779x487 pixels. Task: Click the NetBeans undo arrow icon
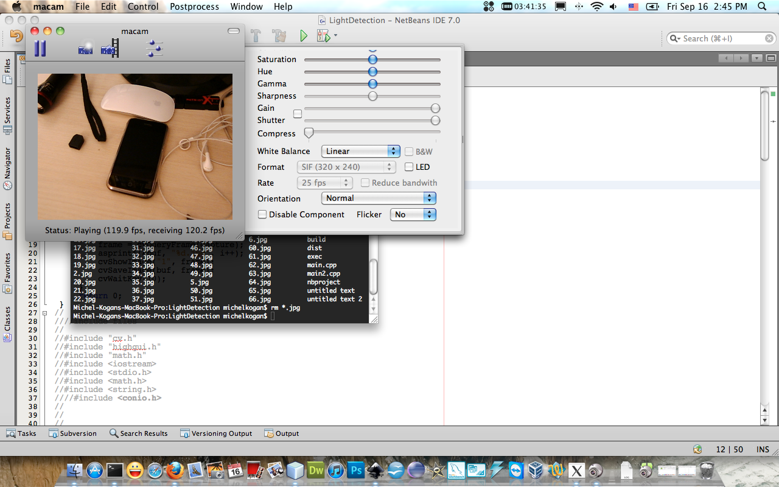16,37
